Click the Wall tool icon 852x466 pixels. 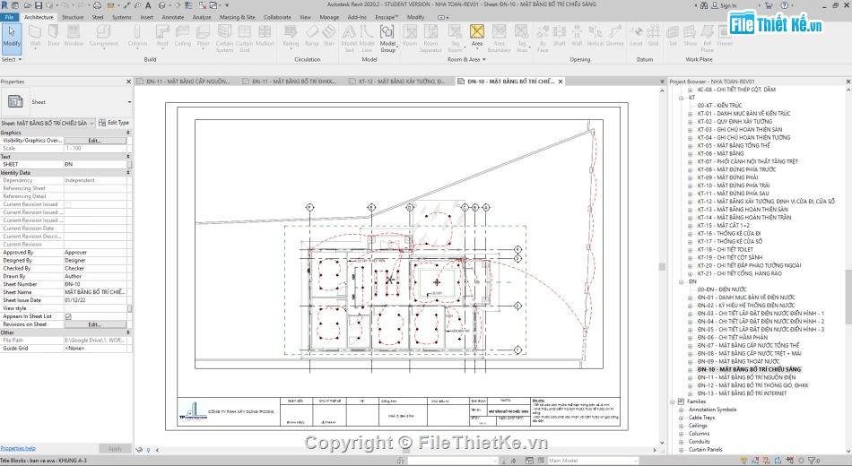point(35,36)
